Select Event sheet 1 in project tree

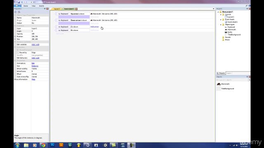point(232,22)
